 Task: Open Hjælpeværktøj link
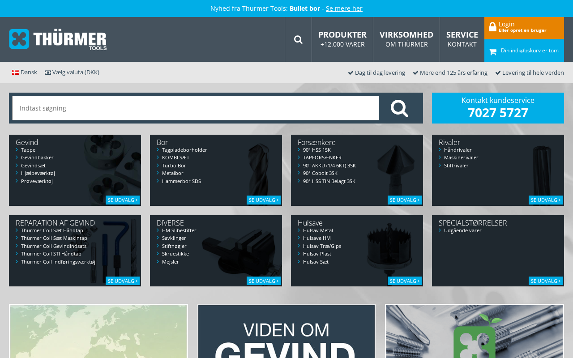click(38, 173)
